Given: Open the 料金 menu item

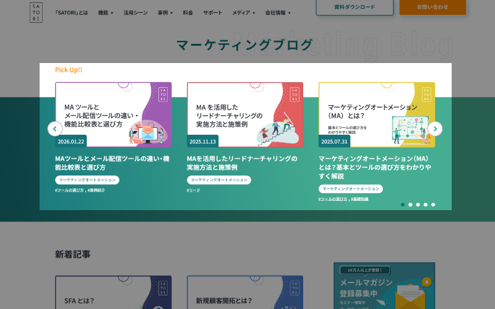Looking at the screenshot, I should pyautogui.click(x=188, y=12).
